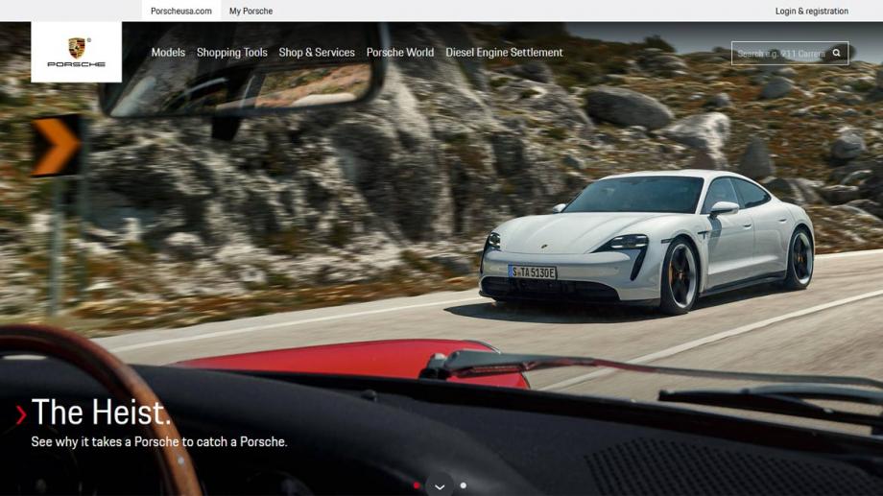Switch to the My Porsche tab

click(251, 11)
